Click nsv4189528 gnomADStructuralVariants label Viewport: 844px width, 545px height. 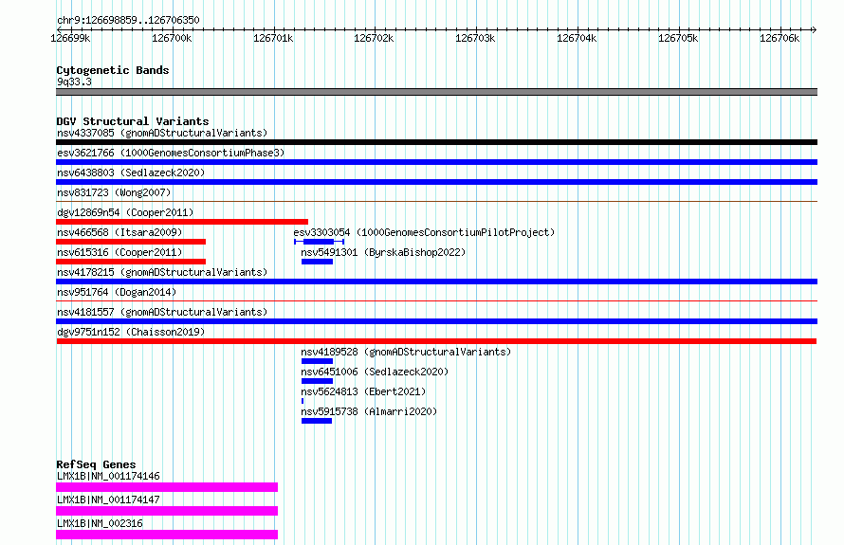pyautogui.click(x=406, y=352)
